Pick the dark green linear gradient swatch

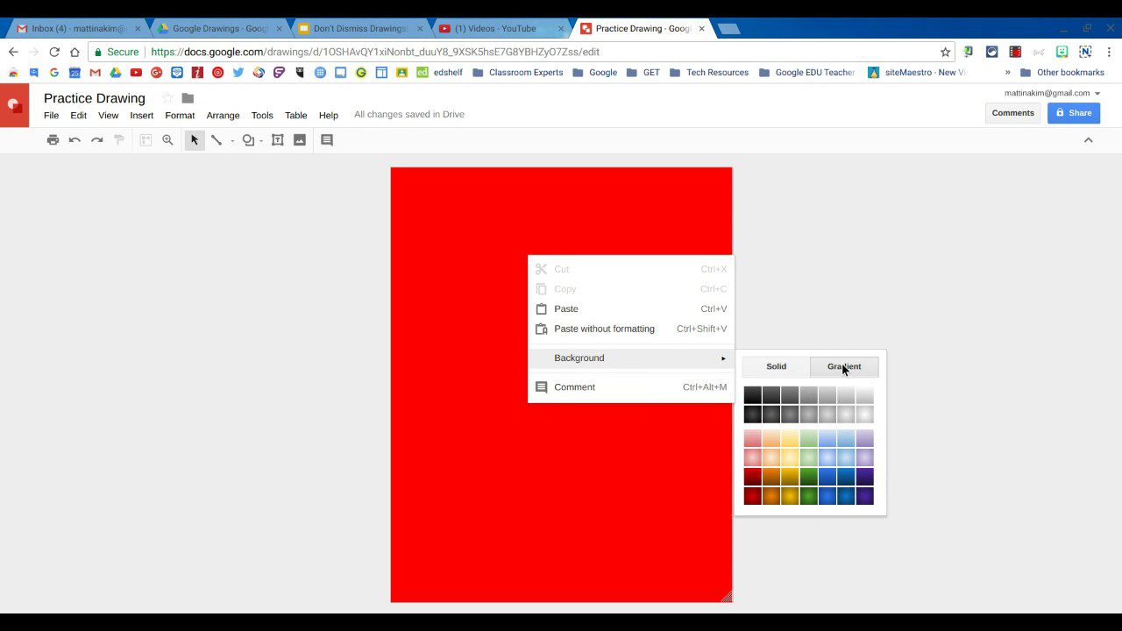coord(808,477)
